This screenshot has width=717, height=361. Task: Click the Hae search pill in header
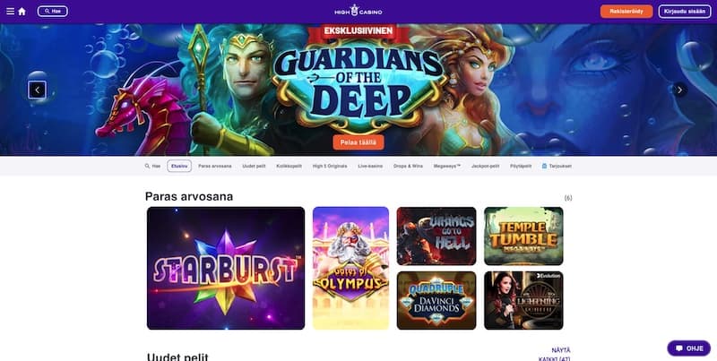[x=53, y=12]
